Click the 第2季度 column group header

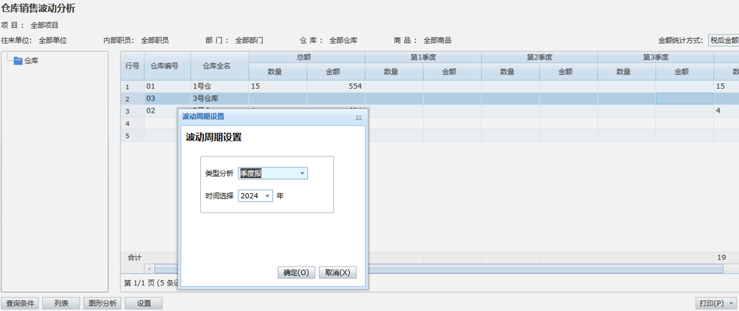point(539,57)
